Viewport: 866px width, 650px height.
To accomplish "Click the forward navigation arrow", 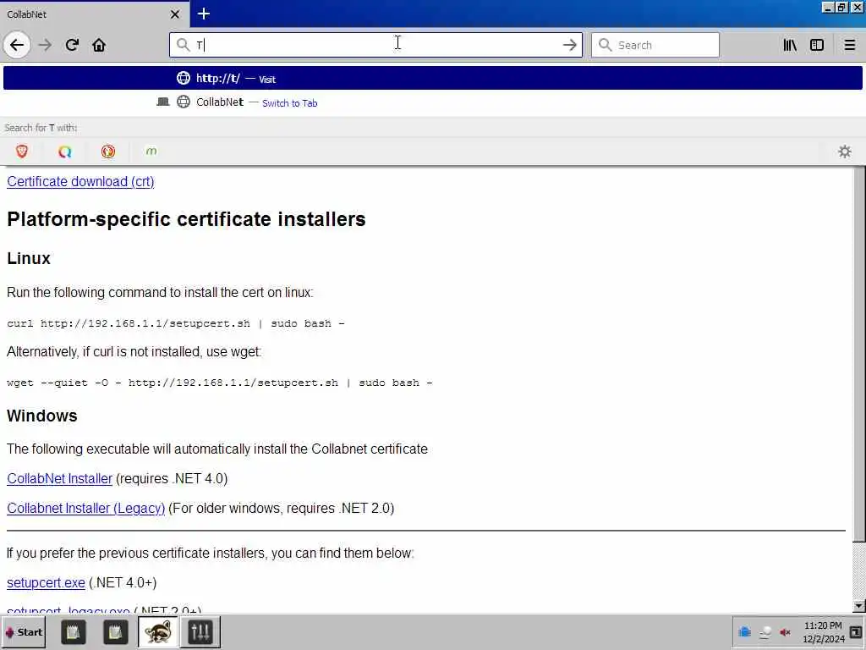I will coord(45,45).
